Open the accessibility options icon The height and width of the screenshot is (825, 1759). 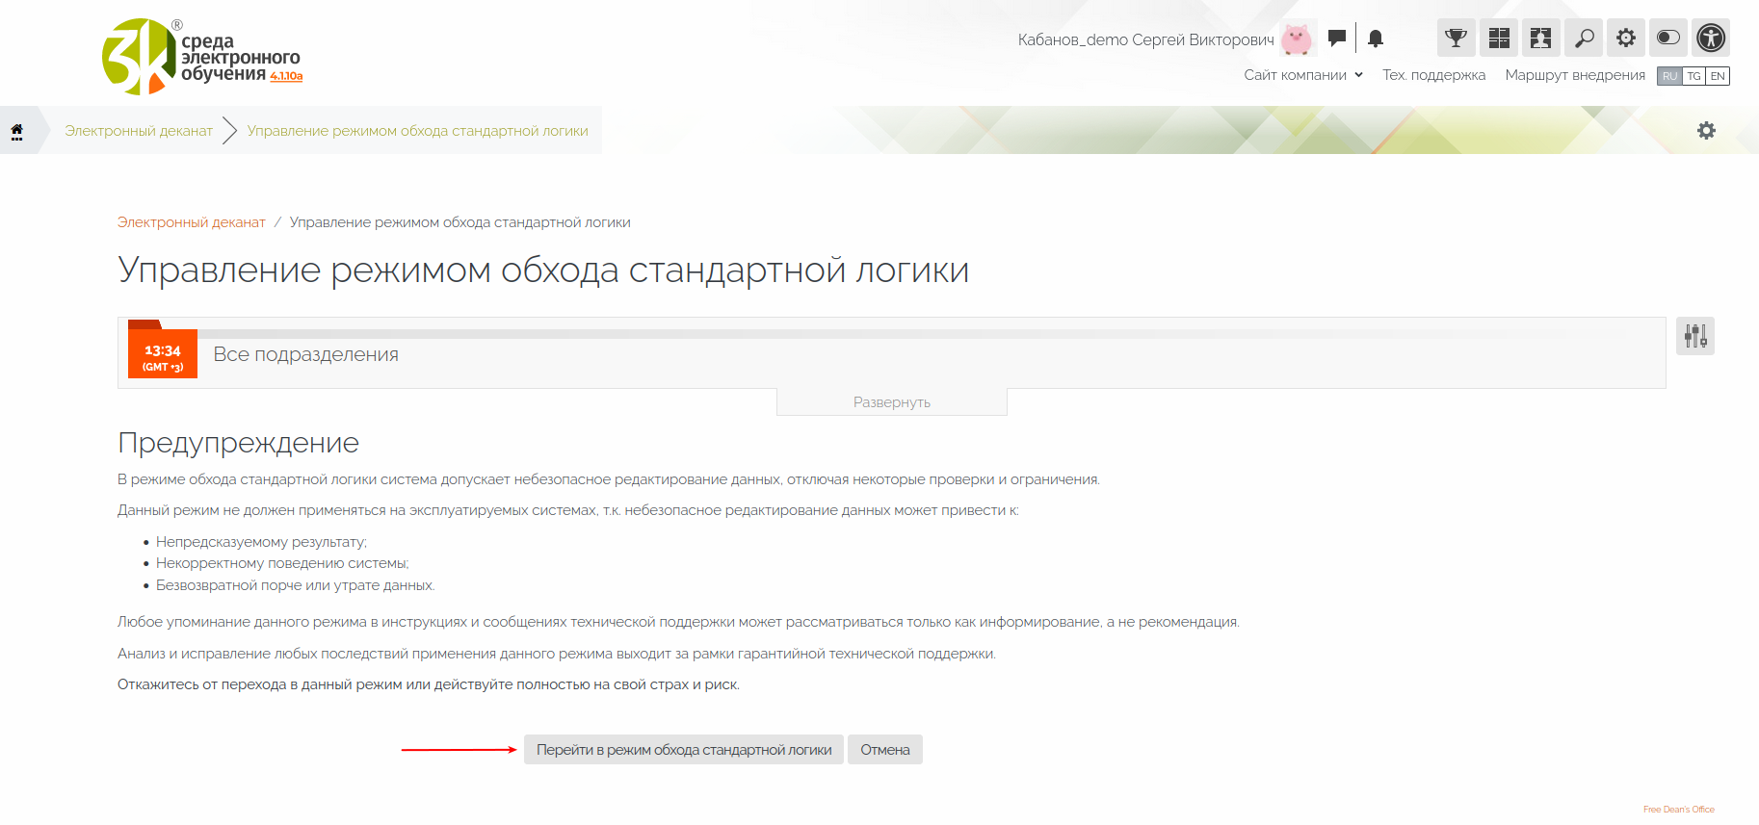point(1711,39)
